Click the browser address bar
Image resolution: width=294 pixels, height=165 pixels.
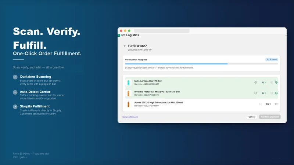(162, 31)
